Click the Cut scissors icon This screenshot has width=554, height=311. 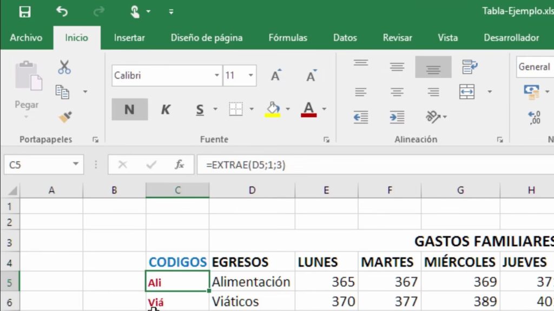(64, 67)
